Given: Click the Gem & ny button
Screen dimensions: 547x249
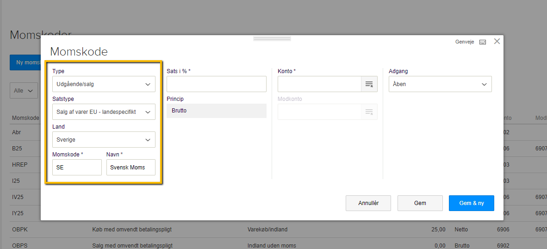Looking at the screenshot, I should 471,203.
